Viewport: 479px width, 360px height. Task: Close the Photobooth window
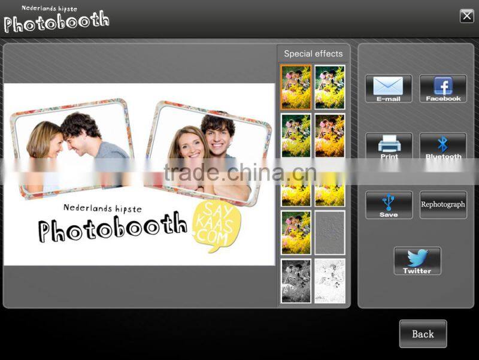[468, 17]
